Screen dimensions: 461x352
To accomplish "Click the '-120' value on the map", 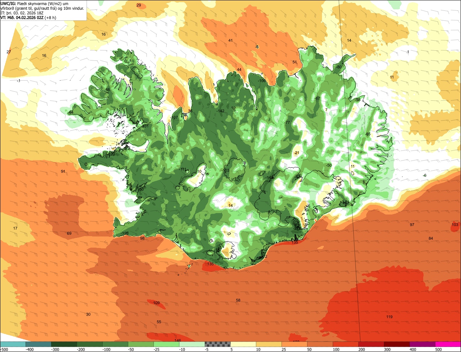I will coord(111,154).
